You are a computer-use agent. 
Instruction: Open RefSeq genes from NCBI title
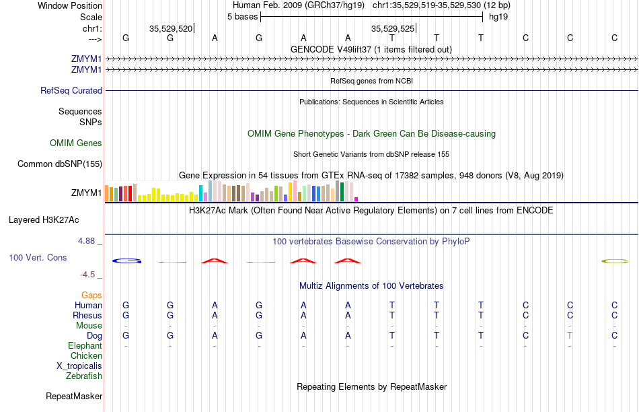(371, 81)
